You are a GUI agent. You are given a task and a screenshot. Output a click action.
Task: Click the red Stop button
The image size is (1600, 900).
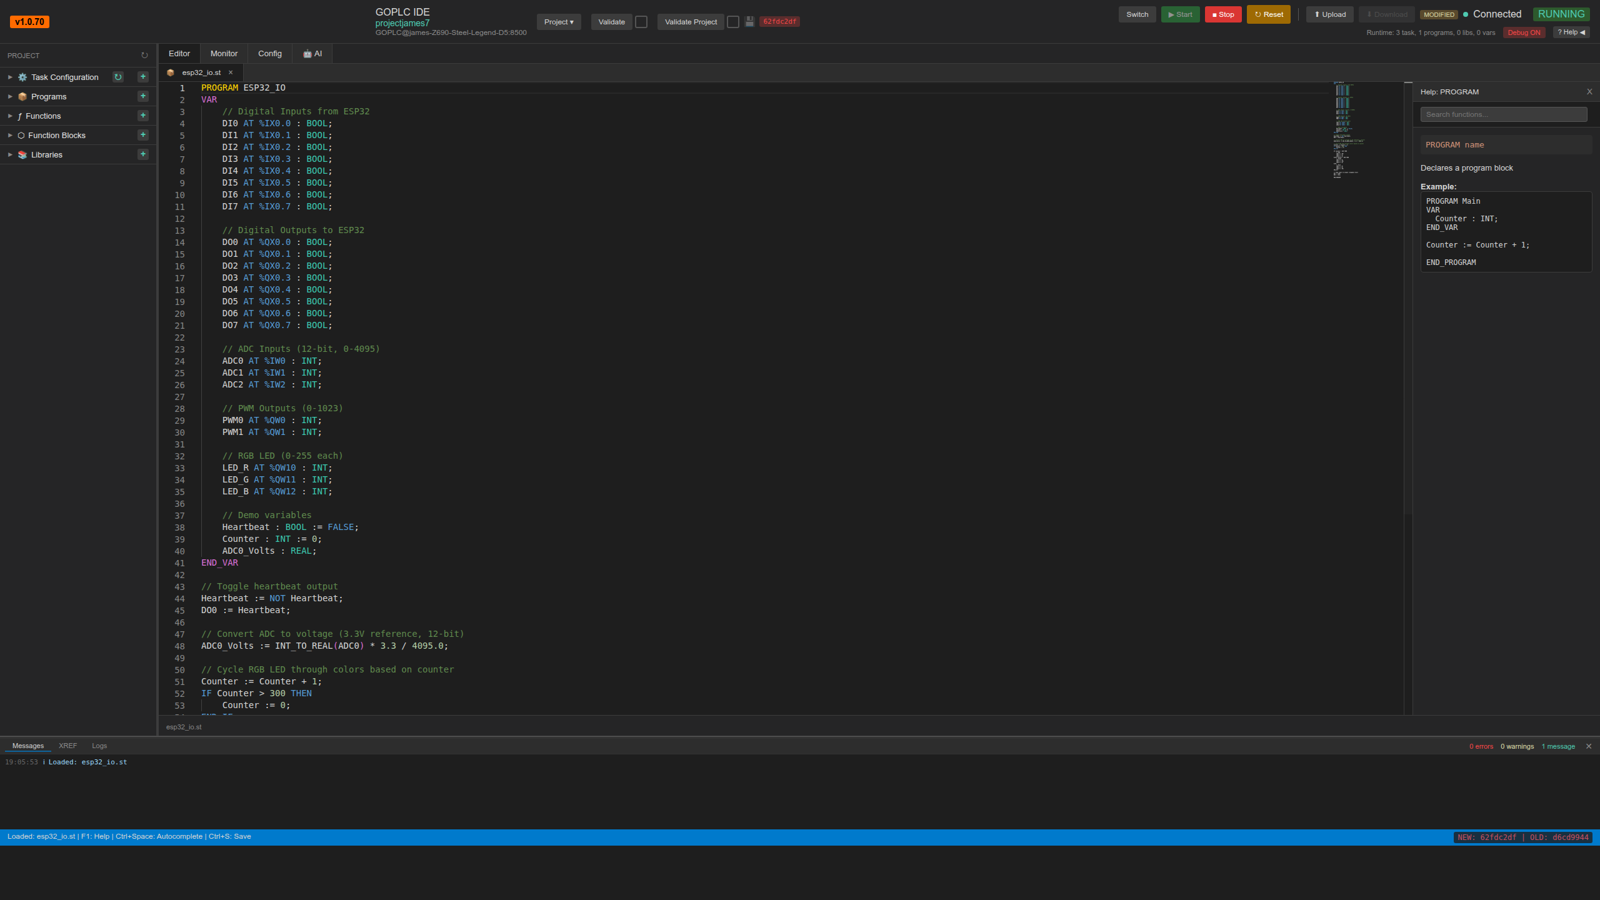click(1223, 14)
